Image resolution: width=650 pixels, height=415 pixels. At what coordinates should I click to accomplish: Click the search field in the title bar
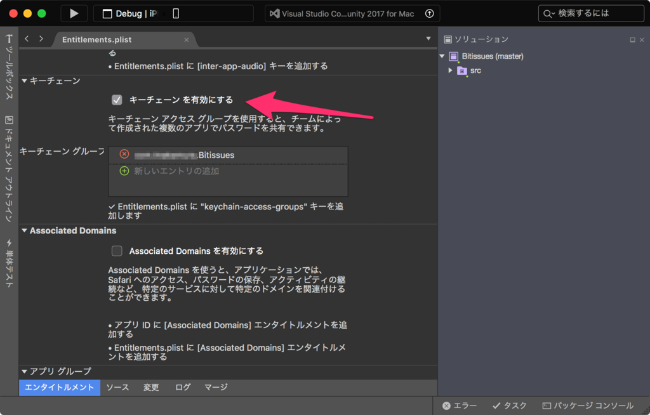590,13
